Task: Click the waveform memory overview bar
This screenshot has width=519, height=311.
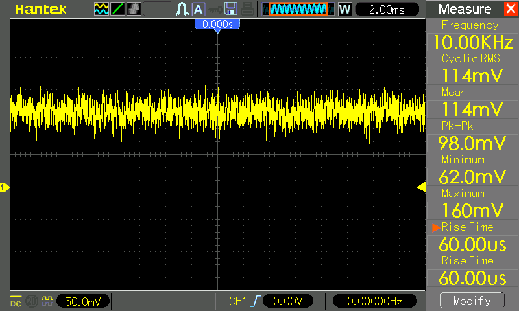Action: pos(298,9)
